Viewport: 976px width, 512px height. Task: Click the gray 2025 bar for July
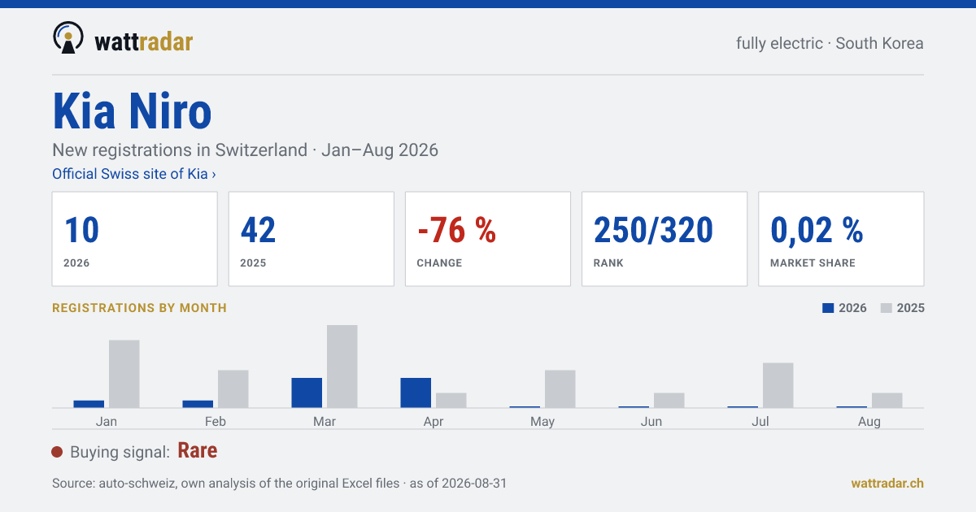pyautogui.click(x=778, y=385)
